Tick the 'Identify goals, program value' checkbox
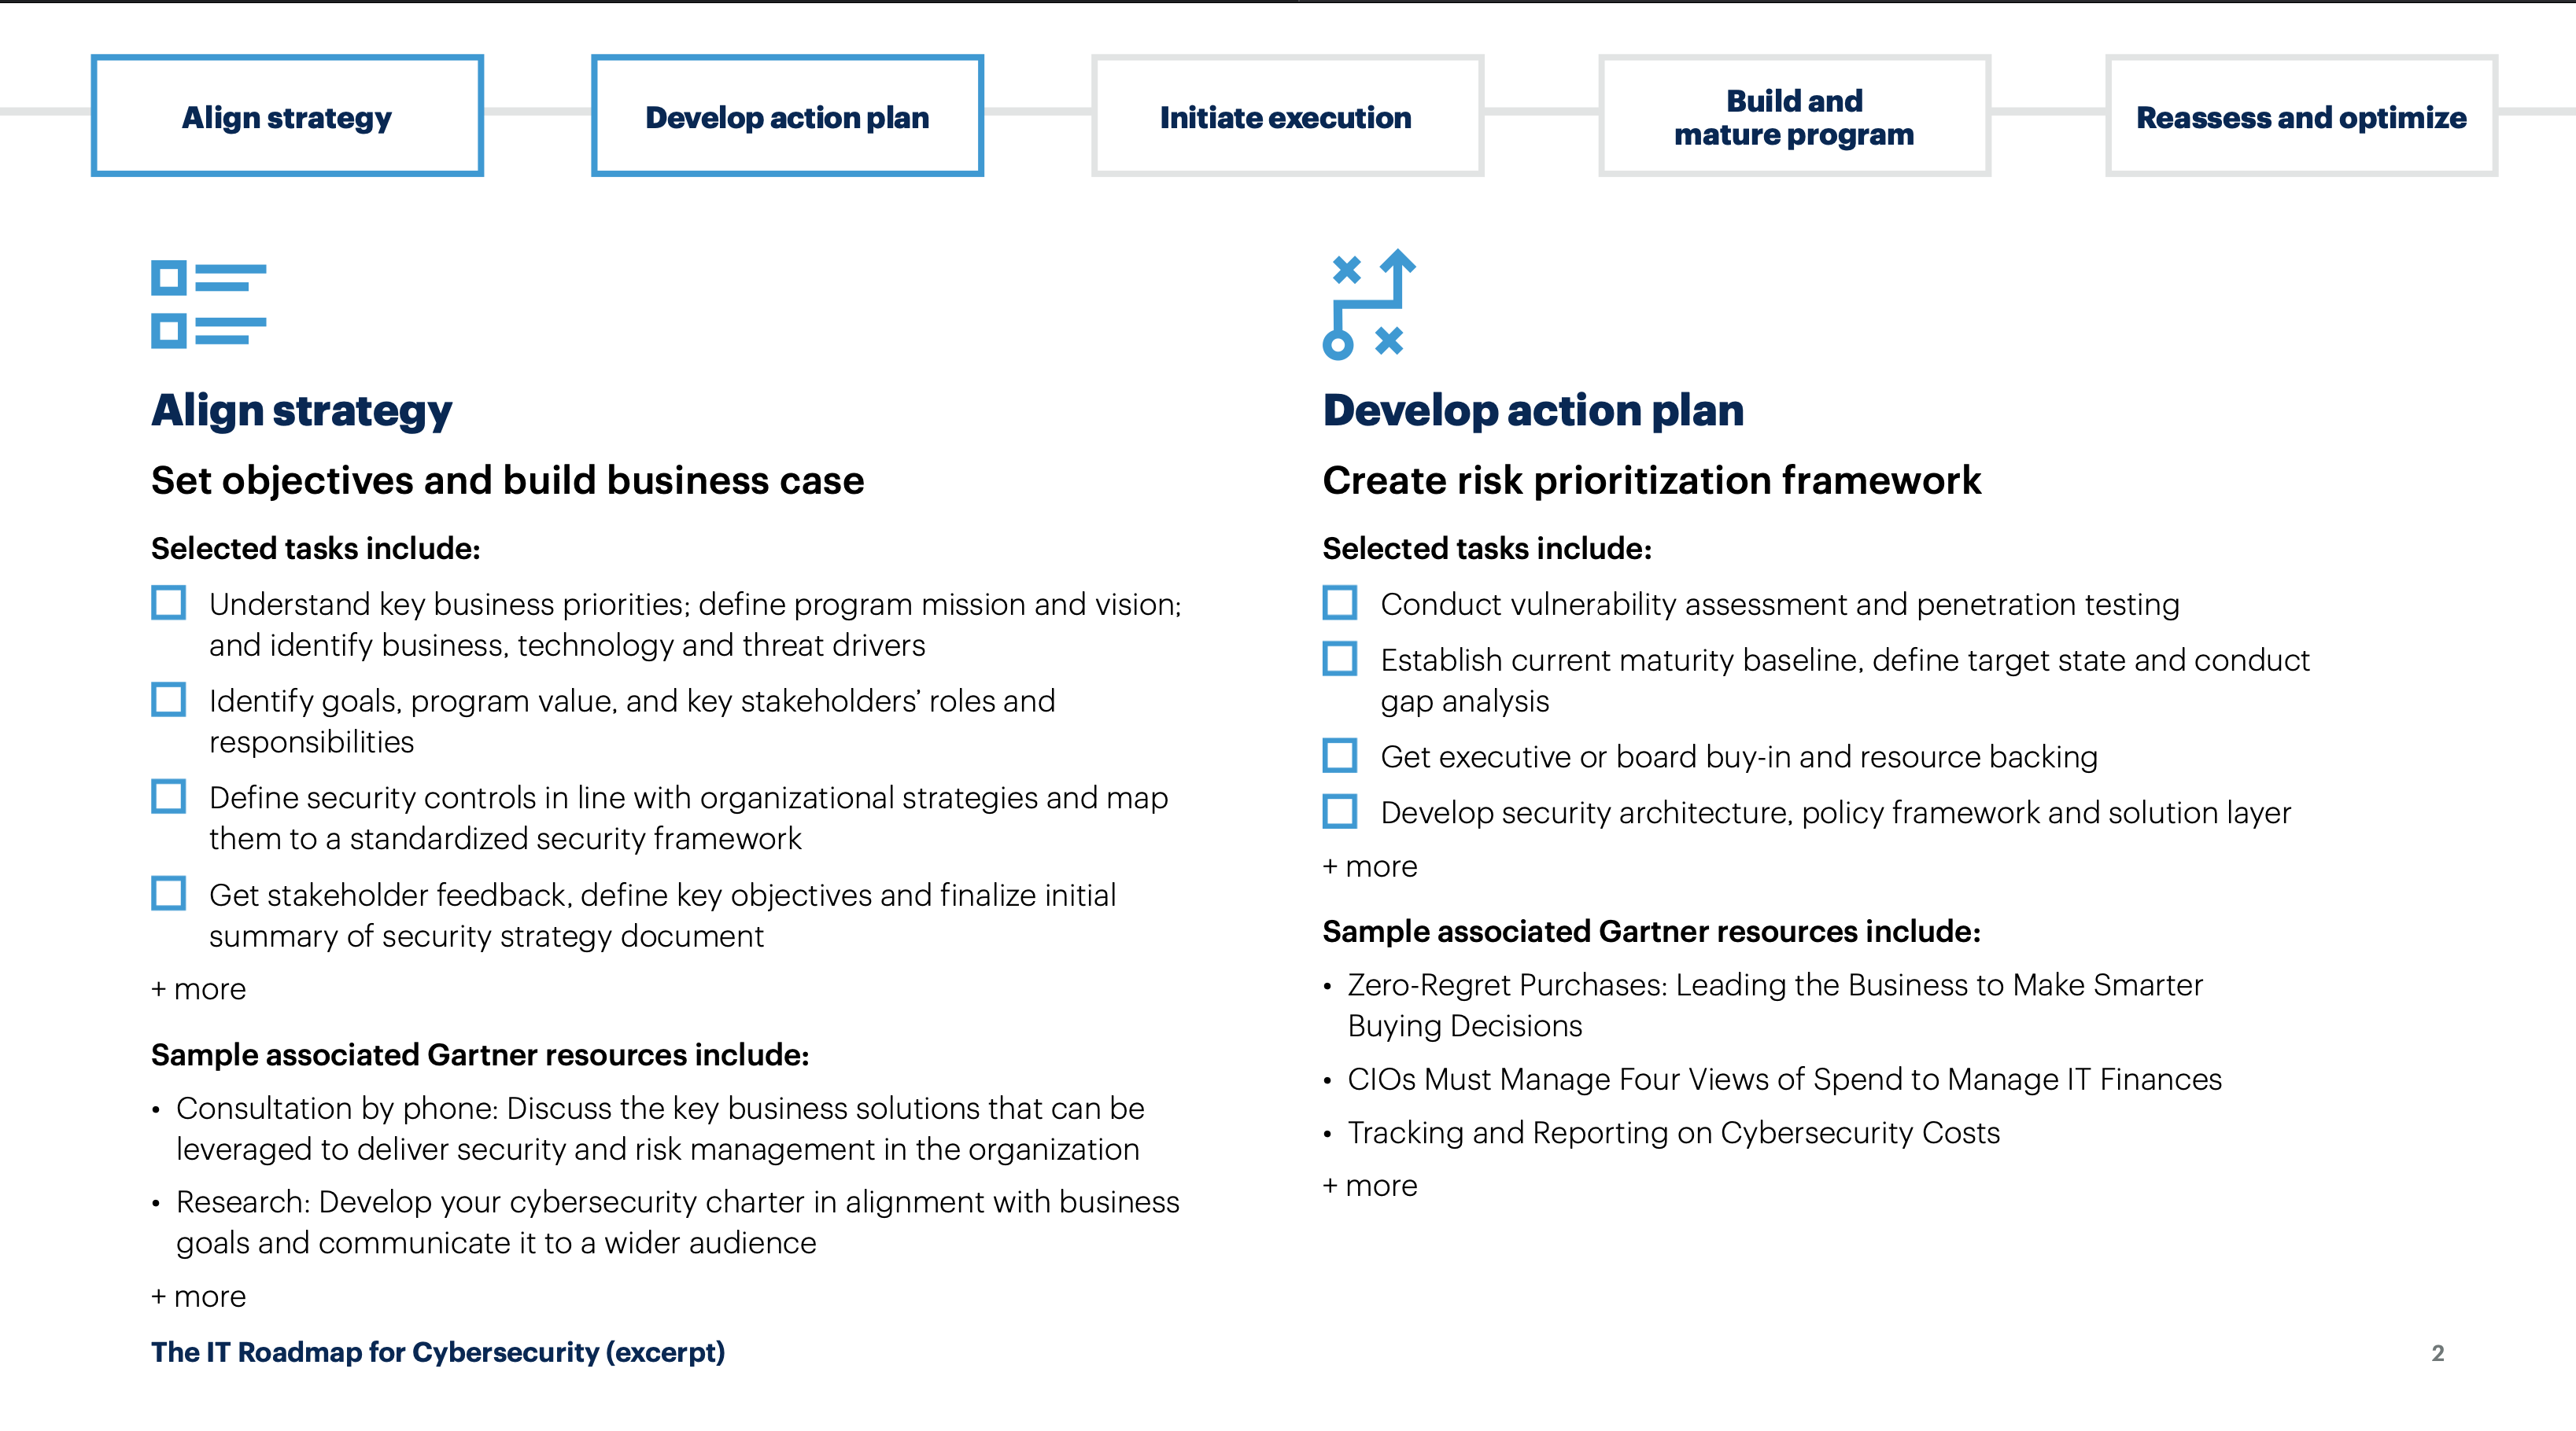 (168, 700)
